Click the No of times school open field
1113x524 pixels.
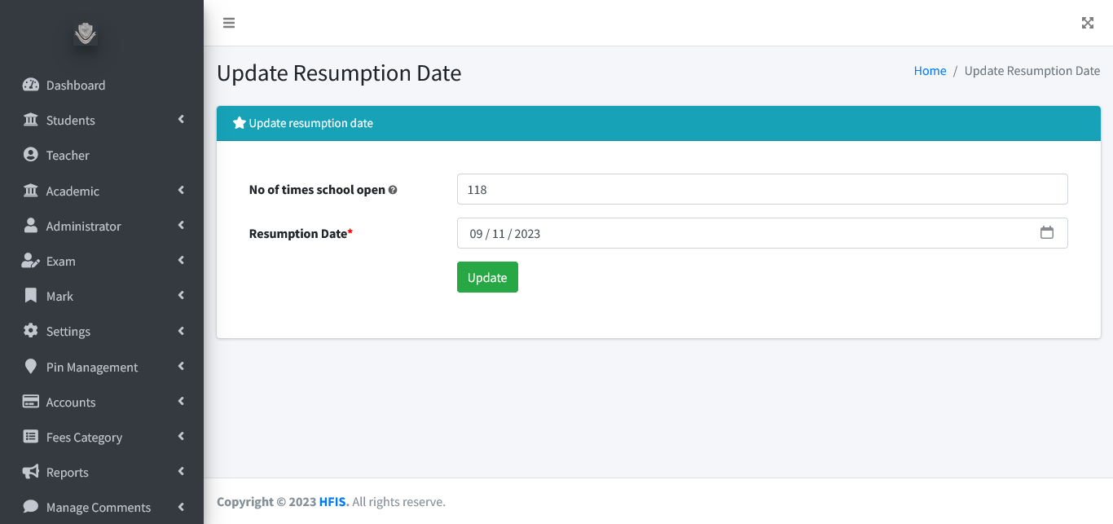tap(762, 189)
